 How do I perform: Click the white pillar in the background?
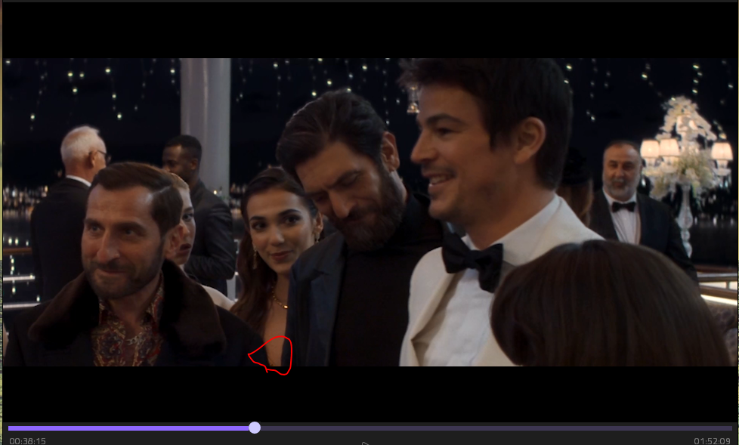coord(206,121)
